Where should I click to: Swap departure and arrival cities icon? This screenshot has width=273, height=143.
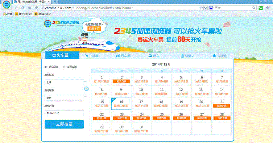[x=86, y=89]
